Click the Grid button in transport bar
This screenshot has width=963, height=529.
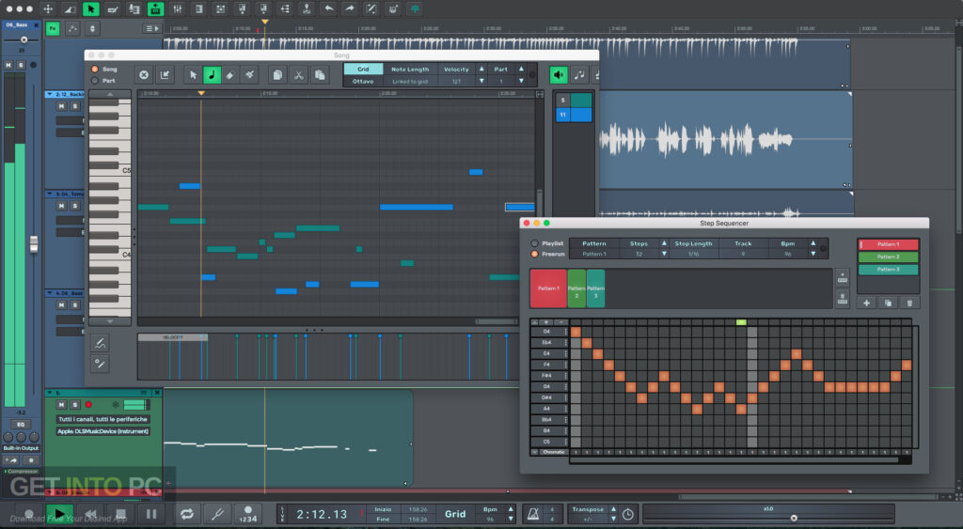pos(455,514)
